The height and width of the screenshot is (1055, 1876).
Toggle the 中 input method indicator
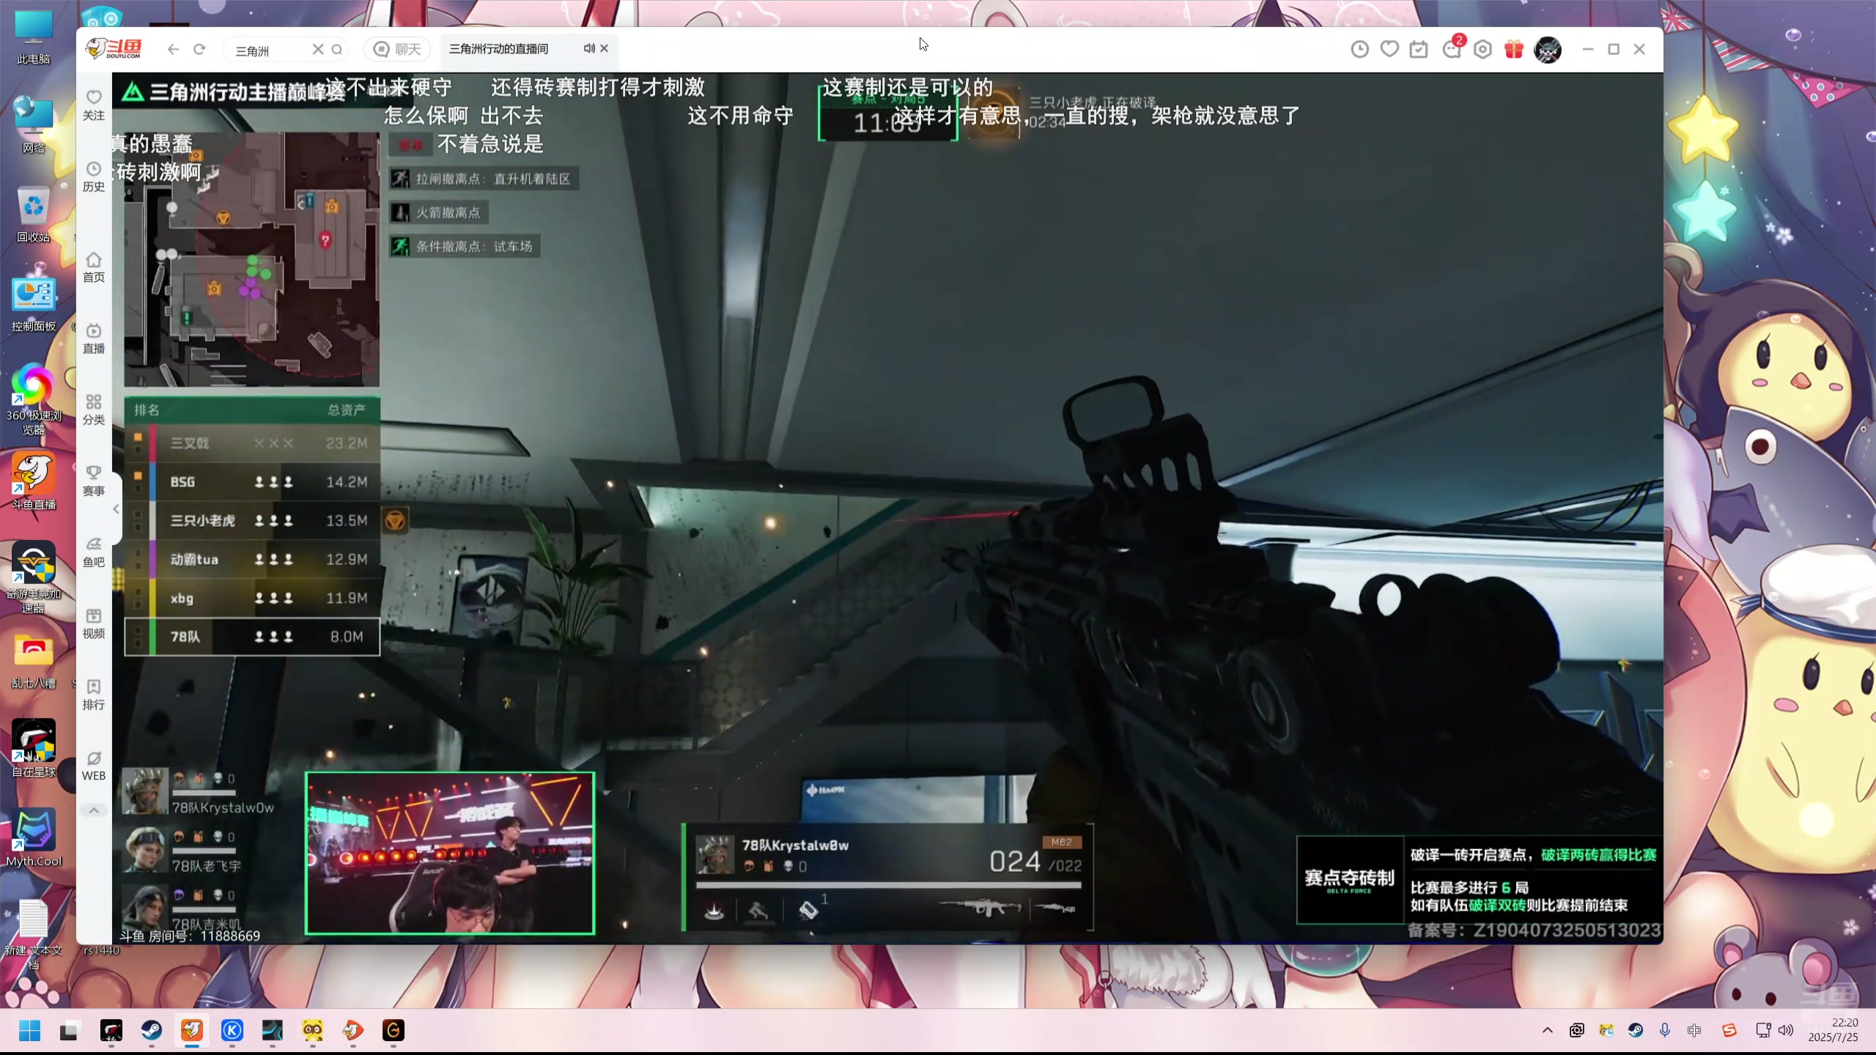[x=1694, y=1030]
